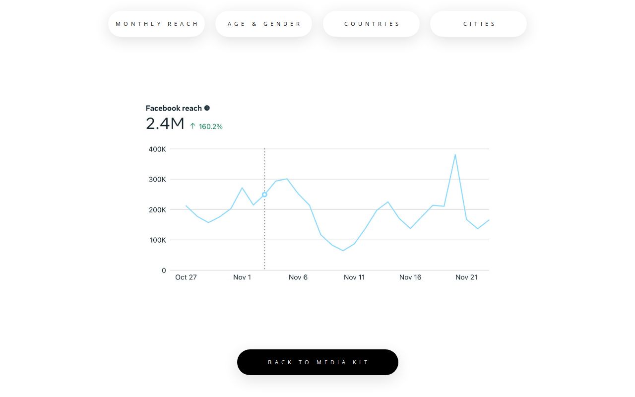Click the BACK TO MEDIA KIT button

coord(317,362)
